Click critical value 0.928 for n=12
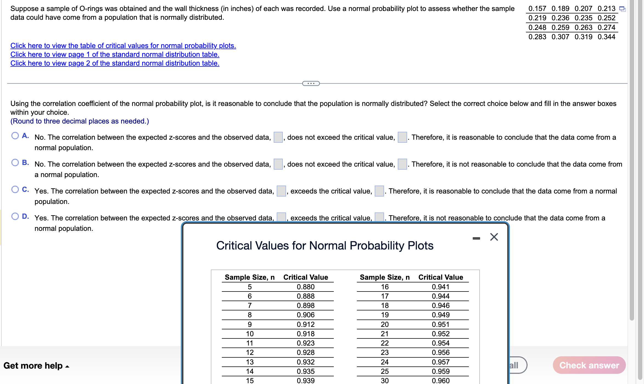The width and height of the screenshot is (644, 384). point(306,352)
